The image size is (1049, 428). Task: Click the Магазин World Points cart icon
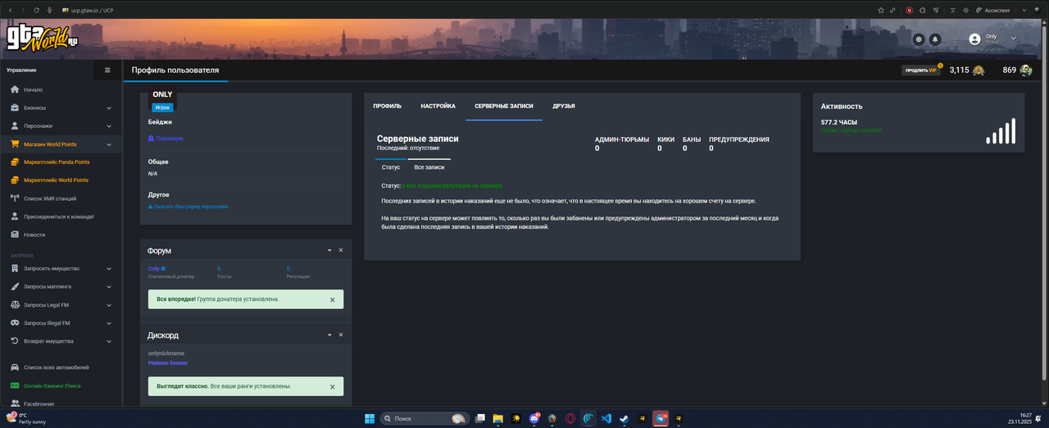point(15,144)
